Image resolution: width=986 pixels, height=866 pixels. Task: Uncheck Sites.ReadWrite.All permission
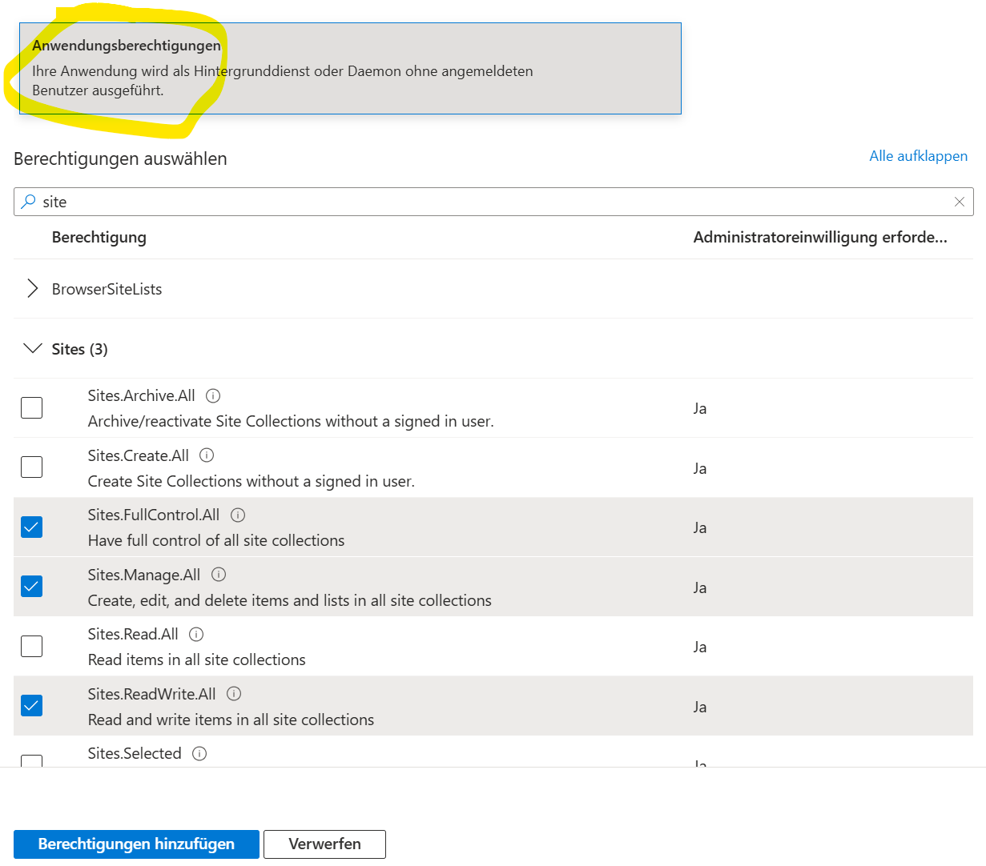(x=32, y=706)
